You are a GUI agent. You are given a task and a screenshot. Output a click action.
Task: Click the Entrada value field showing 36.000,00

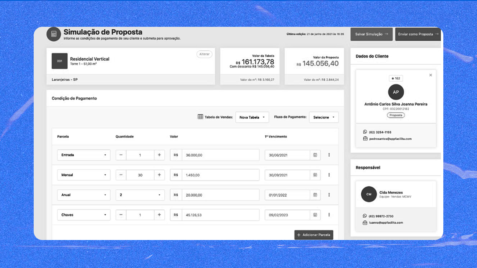pyautogui.click(x=220, y=155)
